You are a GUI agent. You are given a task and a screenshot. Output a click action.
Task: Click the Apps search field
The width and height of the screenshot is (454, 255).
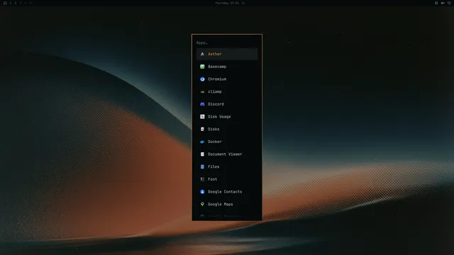227,42
